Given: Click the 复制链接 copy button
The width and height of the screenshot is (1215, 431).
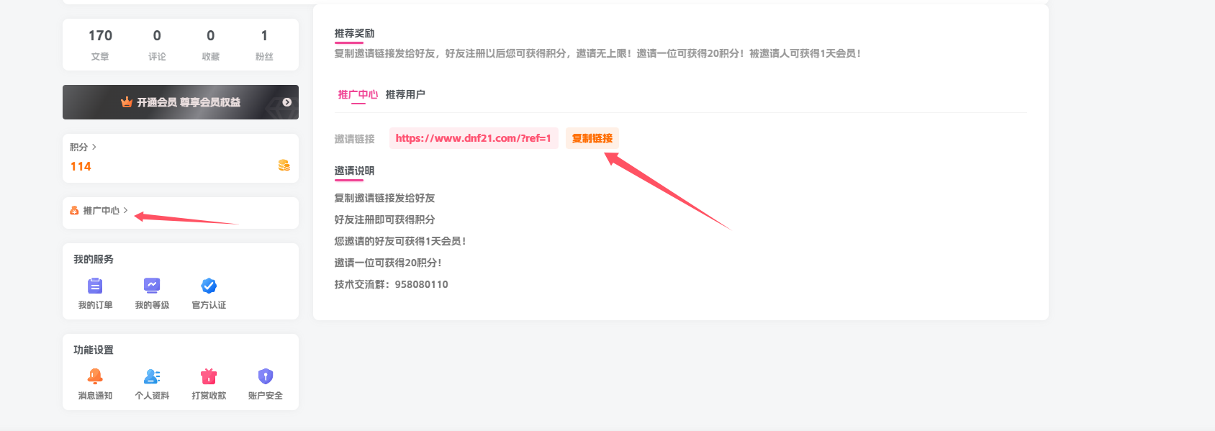Looking at the screenshot, I should [x=592, y=138].
